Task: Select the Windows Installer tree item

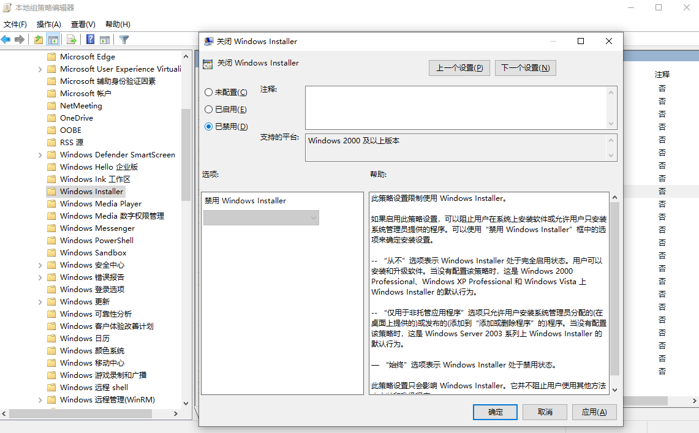Action: [91, 192]
